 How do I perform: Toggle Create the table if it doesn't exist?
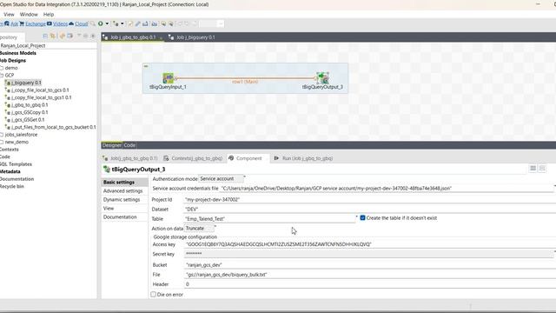point(363,218)
